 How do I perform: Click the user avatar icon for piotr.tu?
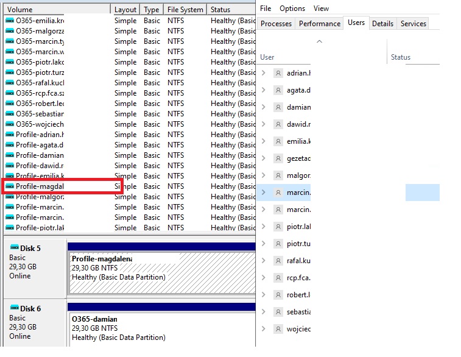click(x=278, y=244)
